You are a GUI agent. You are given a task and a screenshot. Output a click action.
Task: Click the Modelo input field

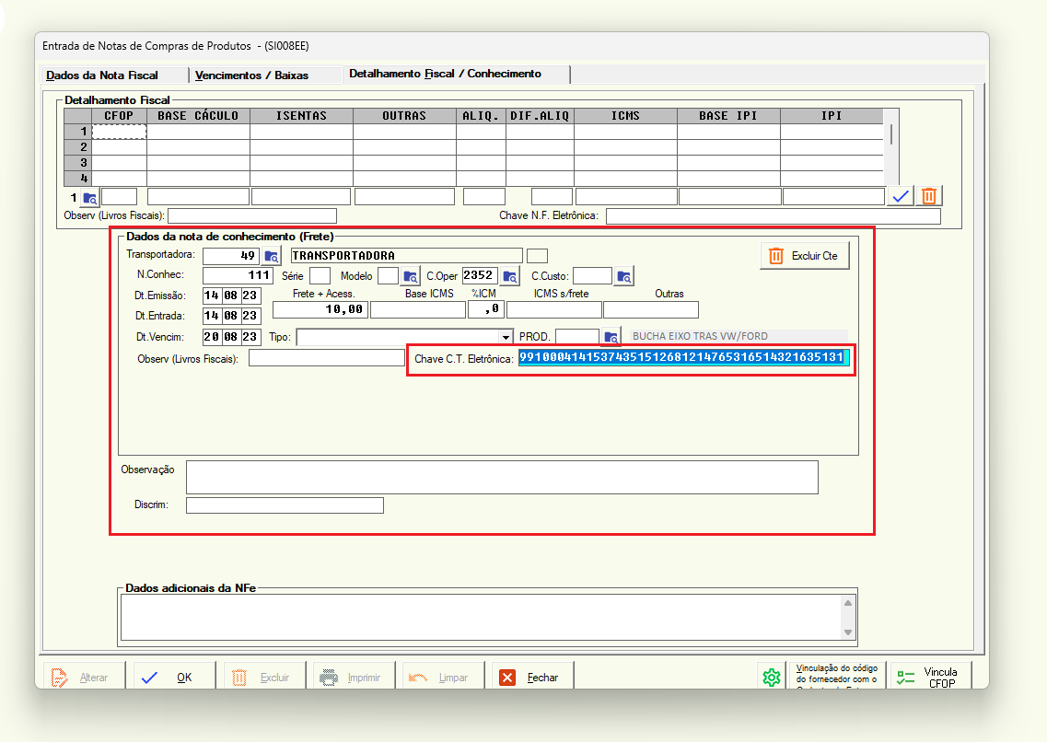[388, 275]
